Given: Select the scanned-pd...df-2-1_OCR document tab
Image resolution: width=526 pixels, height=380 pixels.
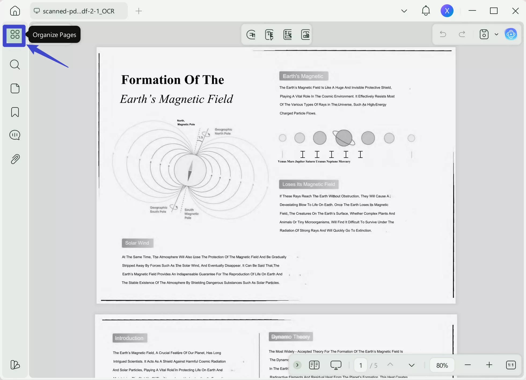Looking at the screenshot, I should pyautogui.click(x=79, y=11).
